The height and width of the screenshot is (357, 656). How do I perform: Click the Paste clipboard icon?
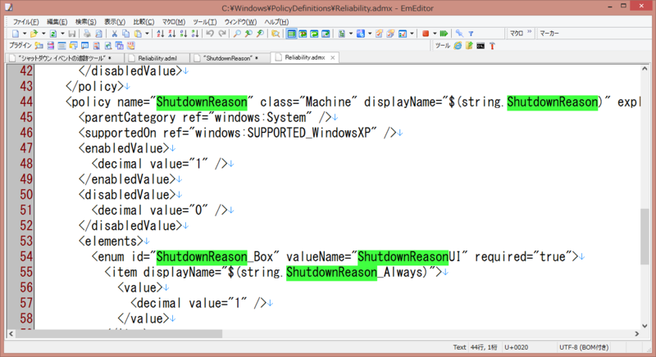[x=137, y=34]
